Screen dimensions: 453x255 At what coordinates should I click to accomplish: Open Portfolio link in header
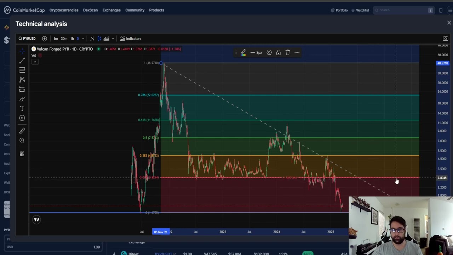(339, 10)
